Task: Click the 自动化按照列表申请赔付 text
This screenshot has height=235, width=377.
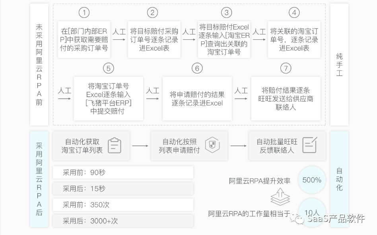Action: [179, 146]
